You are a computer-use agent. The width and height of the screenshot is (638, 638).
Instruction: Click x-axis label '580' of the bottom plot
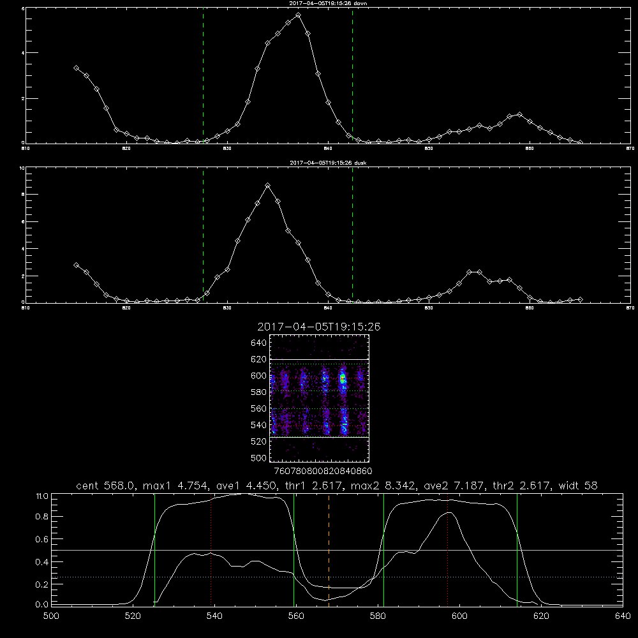378,616
